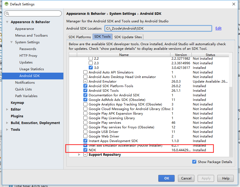The width and height of the screenshot is (240, 187).
Task: Click the Android SDK Location path field
Action: [x=158, y=29]
